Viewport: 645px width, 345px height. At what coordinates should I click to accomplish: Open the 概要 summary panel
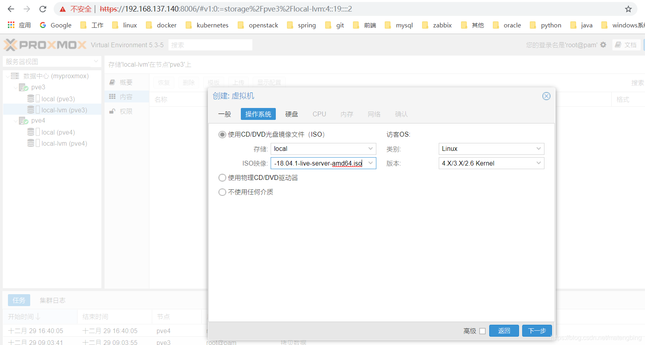point(126,82)
